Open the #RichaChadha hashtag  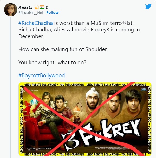[x=36, y=23]
